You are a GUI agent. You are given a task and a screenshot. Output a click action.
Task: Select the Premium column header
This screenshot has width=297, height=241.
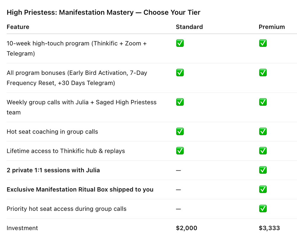tap(272, 27)
